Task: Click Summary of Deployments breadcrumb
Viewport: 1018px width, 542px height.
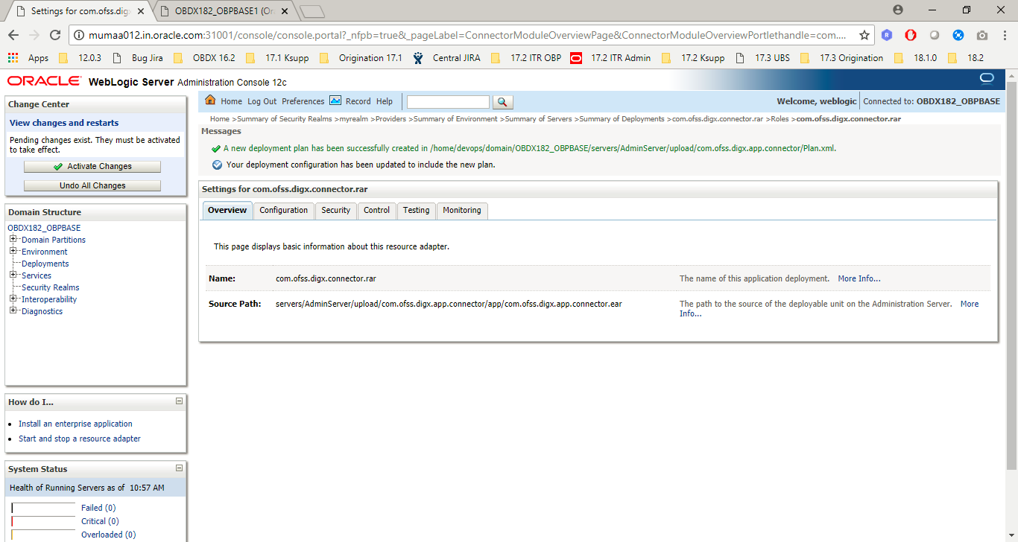Action: pyautogui.click(x=622, y=119)
